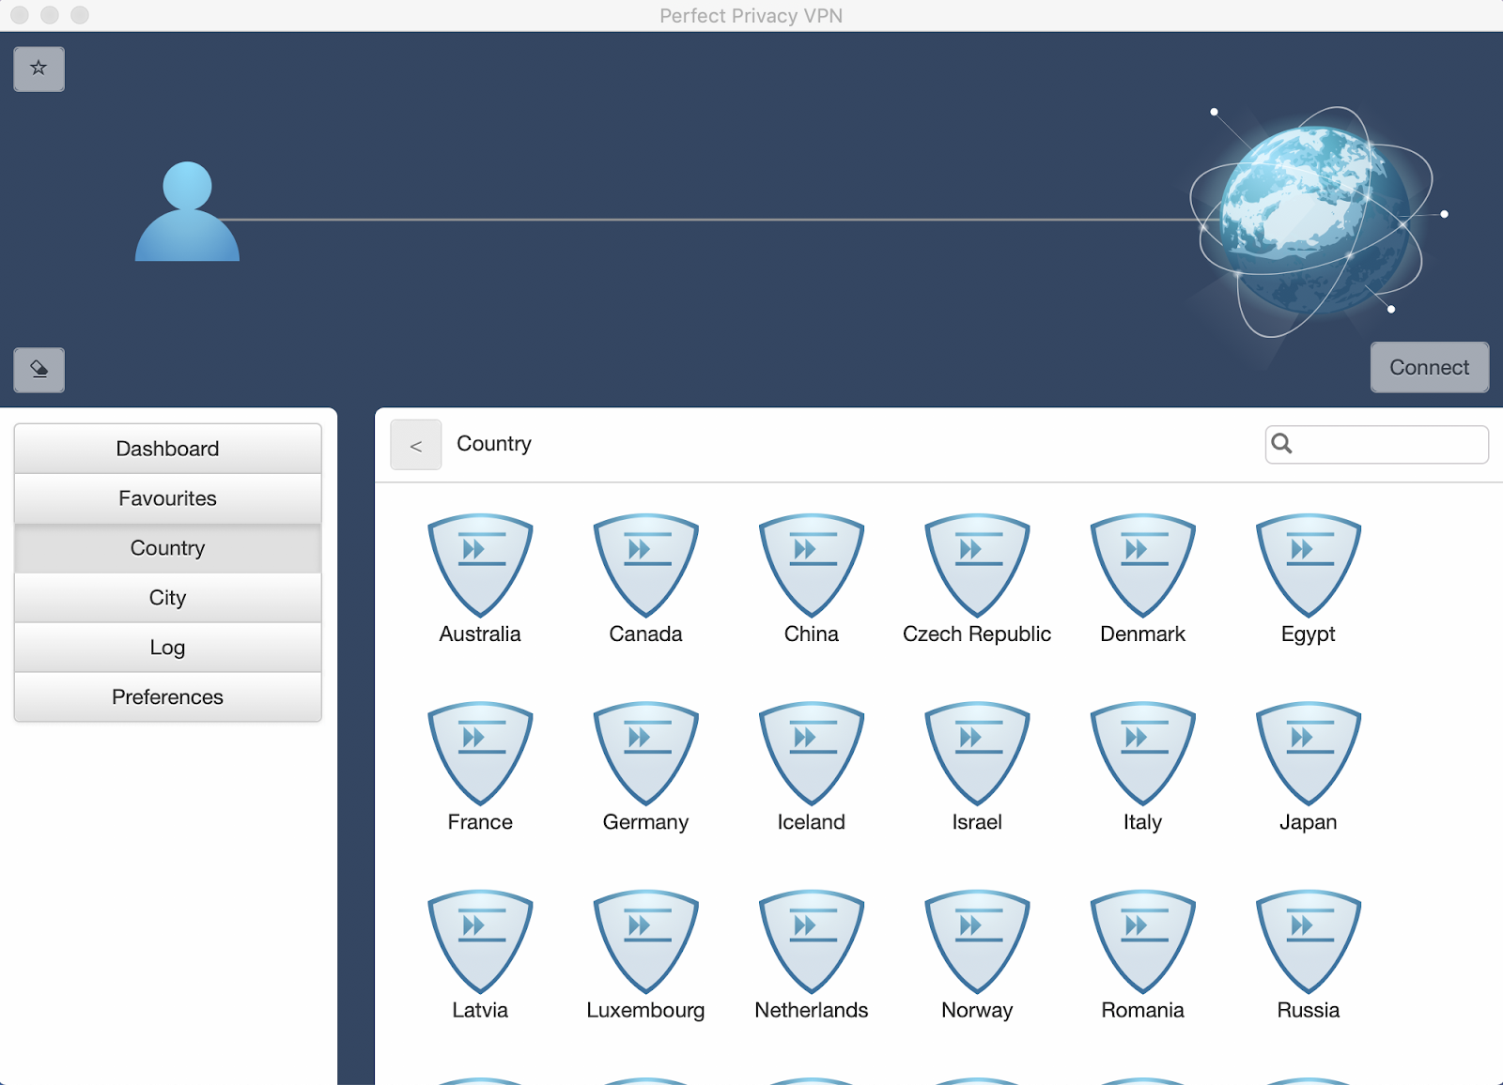Switch to the Country tab
This screenshot has height=1085, width=1503.
[x=167, y=548]
